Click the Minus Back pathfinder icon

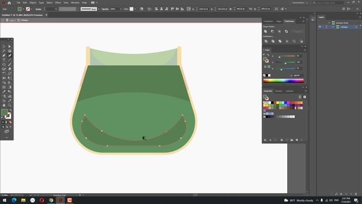[x=301, y=41]
